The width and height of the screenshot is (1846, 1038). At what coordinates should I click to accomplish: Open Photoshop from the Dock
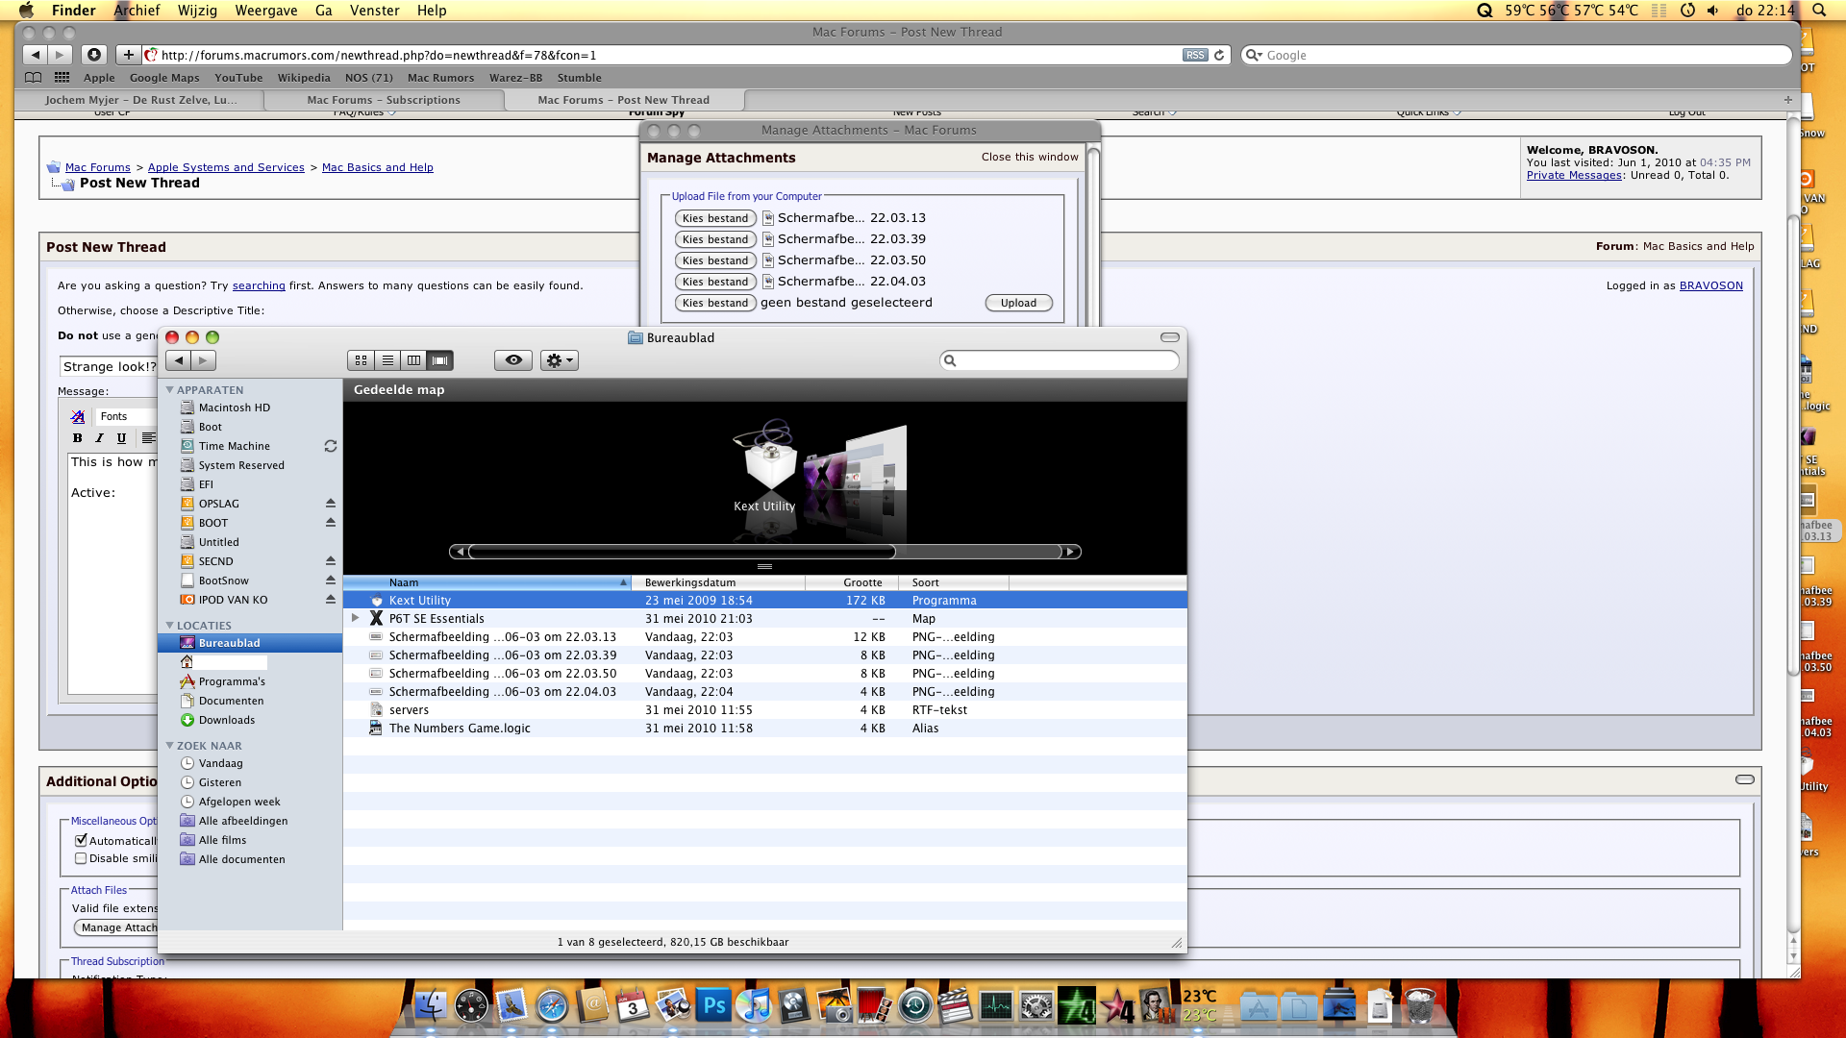(713, 1006)
